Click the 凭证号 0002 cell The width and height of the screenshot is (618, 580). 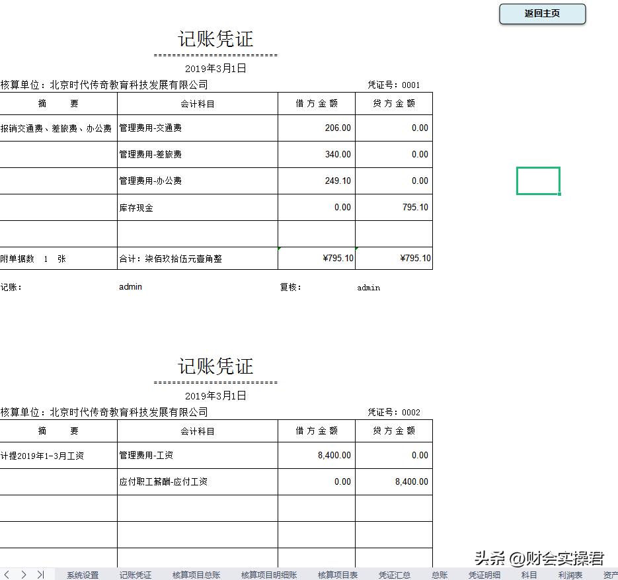(x=395, y=411)
